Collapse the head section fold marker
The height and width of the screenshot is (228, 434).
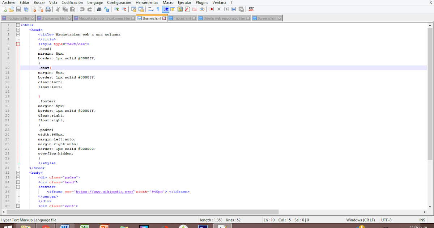[x=18, y=29]
